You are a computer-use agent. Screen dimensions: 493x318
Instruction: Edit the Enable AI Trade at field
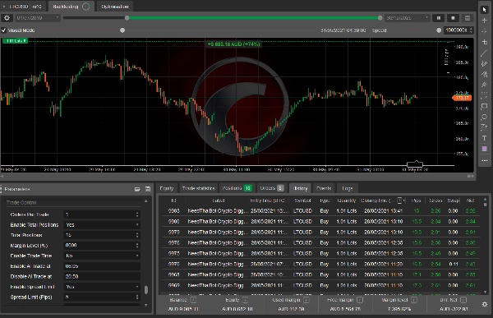coord(102,266)
